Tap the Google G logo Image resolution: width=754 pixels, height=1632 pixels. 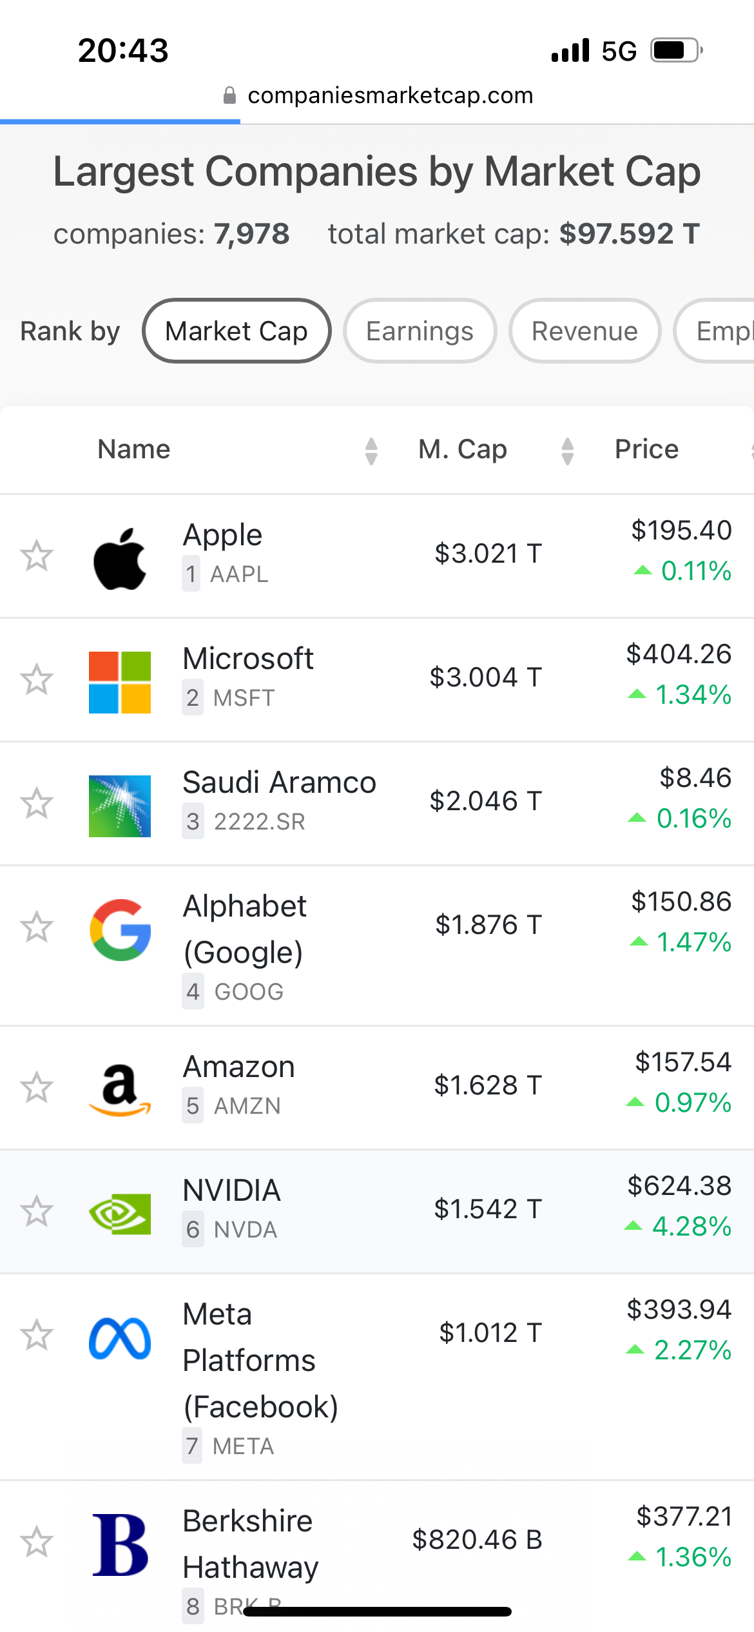pos(120,929)
